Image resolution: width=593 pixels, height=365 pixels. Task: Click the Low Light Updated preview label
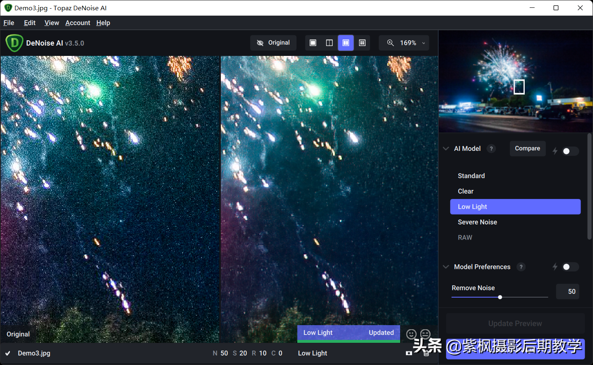coord(349,333)
